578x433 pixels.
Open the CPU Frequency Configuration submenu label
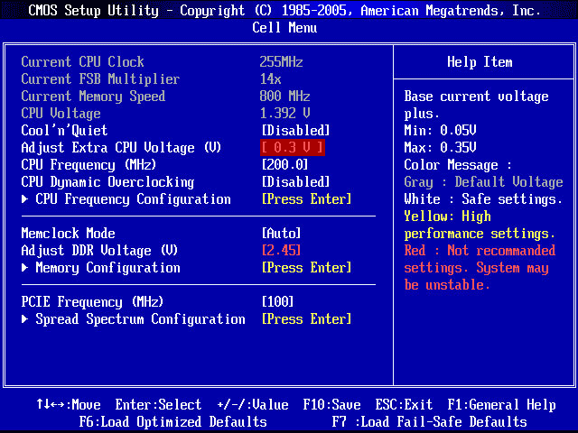coord(133,199)
